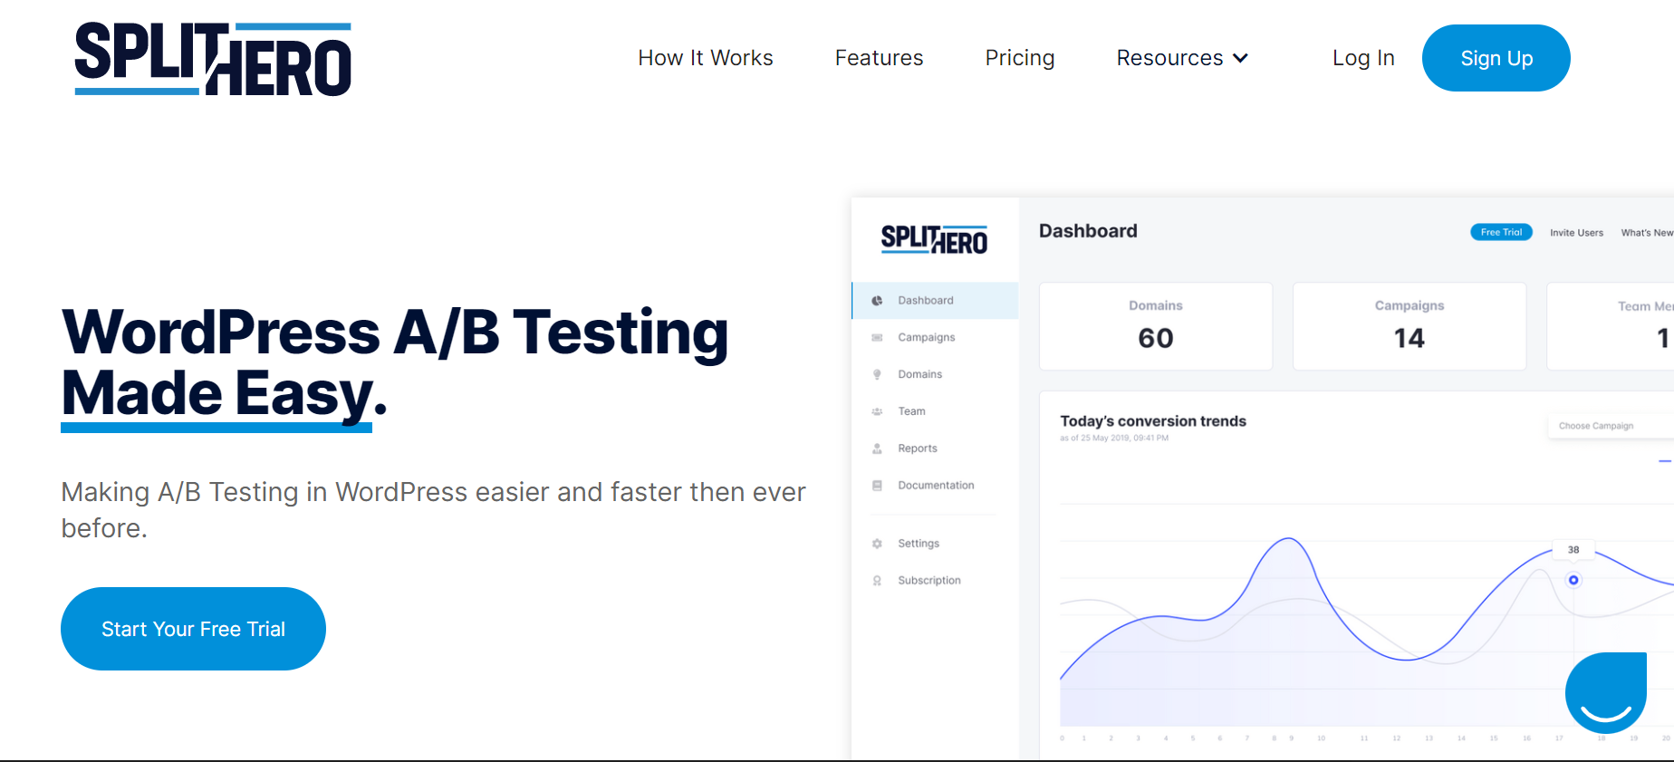Click the Domains icon in sidebar
The height and width of the screenshot is (762, 1674).
(x=877, y=374)
